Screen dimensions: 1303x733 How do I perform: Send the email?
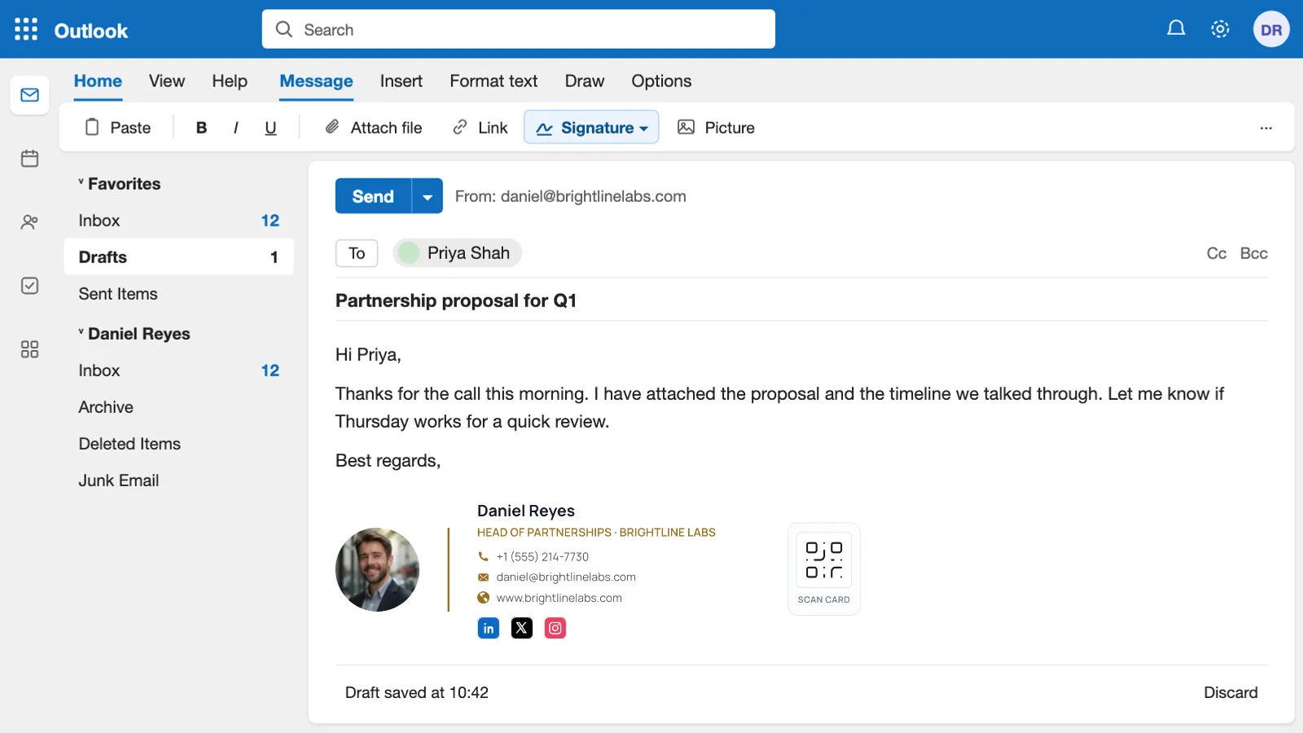[373, 196]
